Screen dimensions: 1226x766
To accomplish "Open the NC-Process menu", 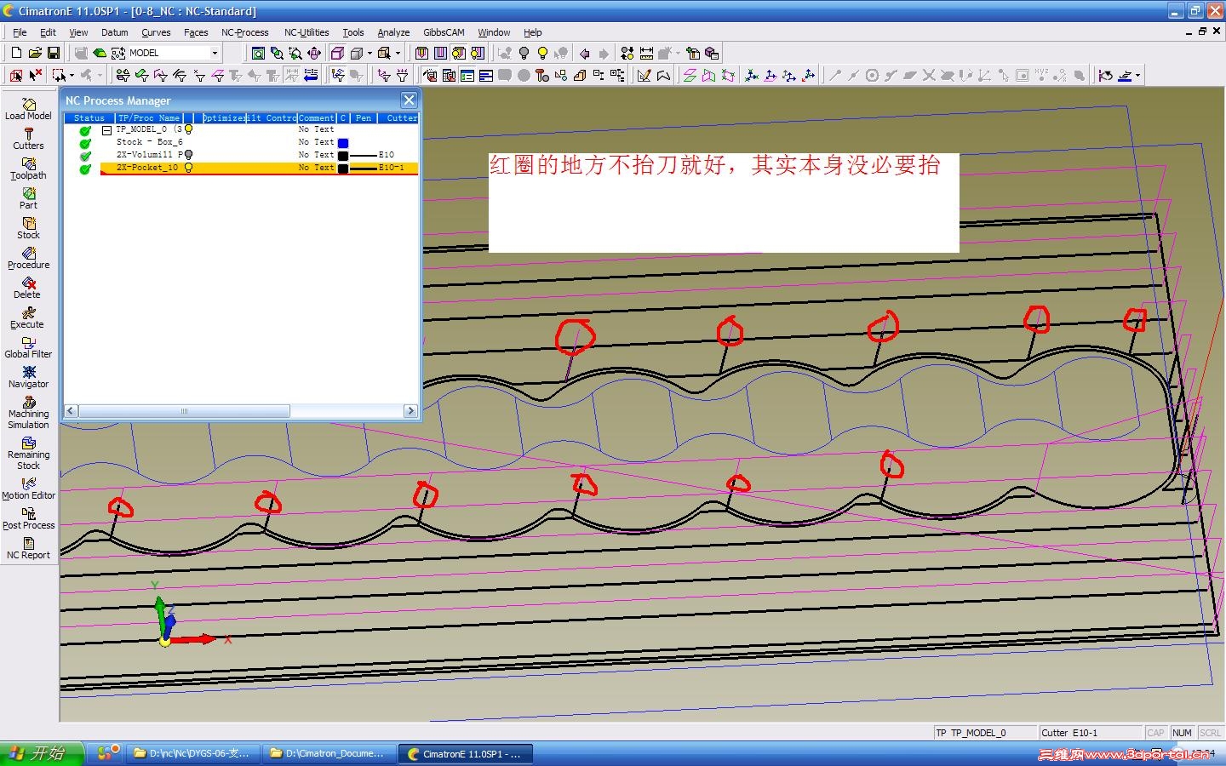I will 244,32.
